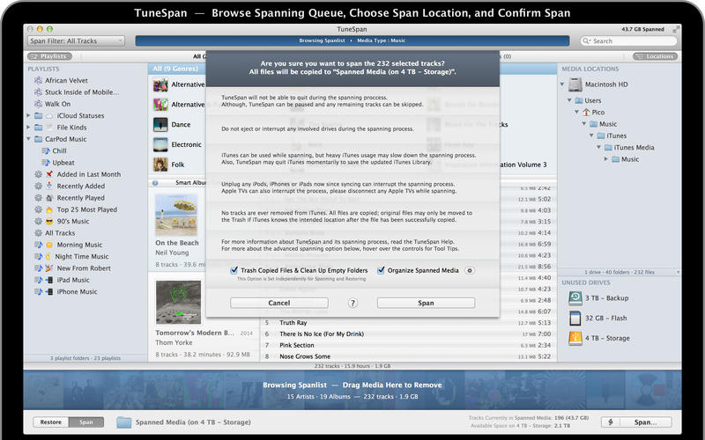This screenshot has height=440, width=705.
Task: Select the All (9 Genres) header
Action: tap(175, 69)
